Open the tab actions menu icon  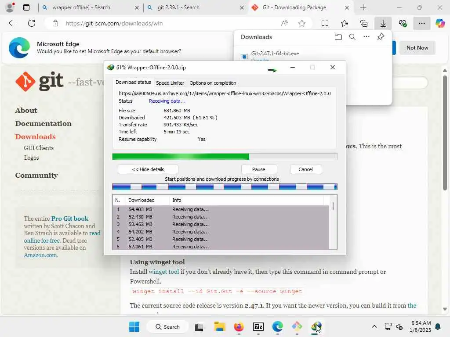coord(26,7)
